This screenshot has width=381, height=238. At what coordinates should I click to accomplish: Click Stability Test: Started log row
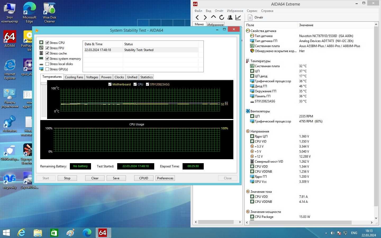tap(141, 50)
